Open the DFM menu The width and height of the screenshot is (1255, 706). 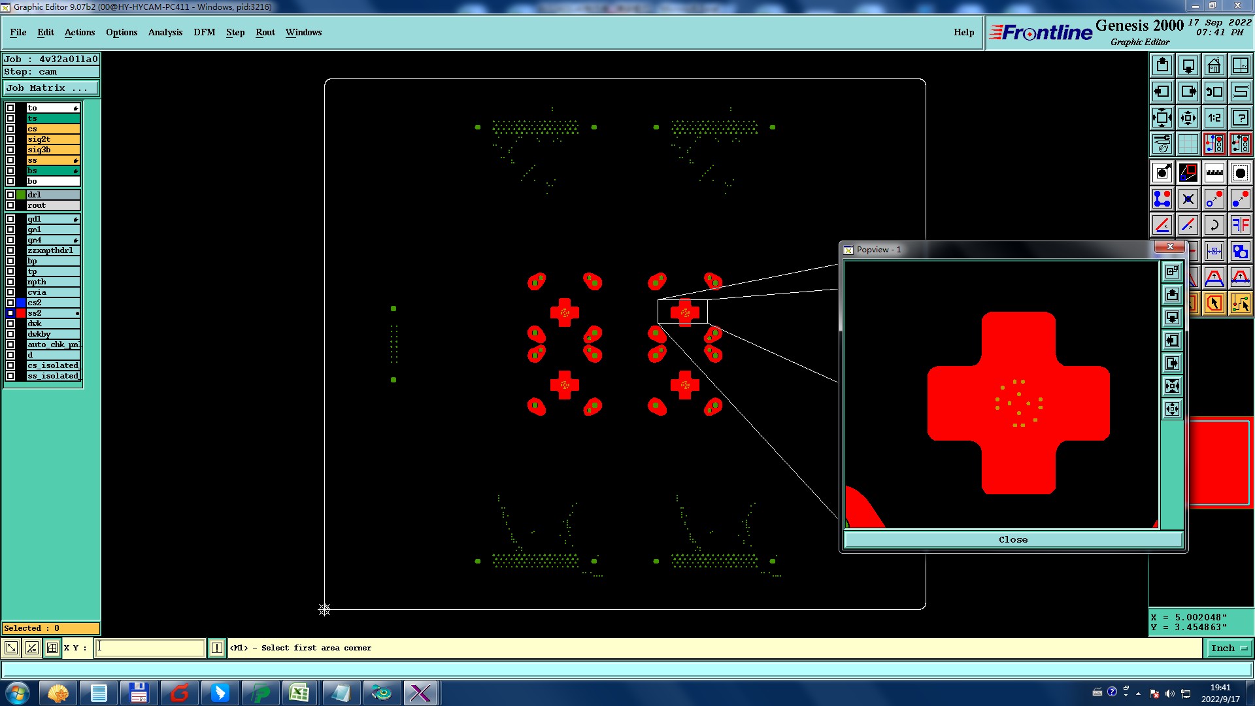tap(204, 32)
